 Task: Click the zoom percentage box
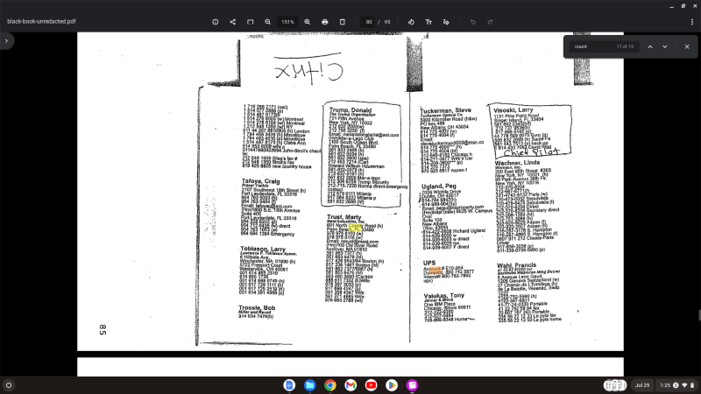coord(287,21)
